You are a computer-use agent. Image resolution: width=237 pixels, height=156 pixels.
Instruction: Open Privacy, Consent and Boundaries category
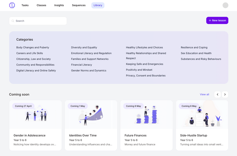(145, 75)
